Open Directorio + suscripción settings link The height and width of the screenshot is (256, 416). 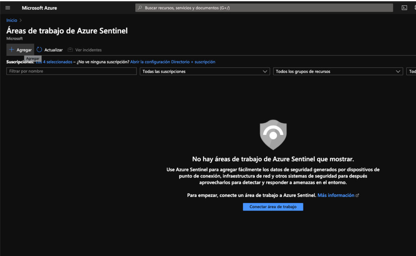tap(173, 62)
